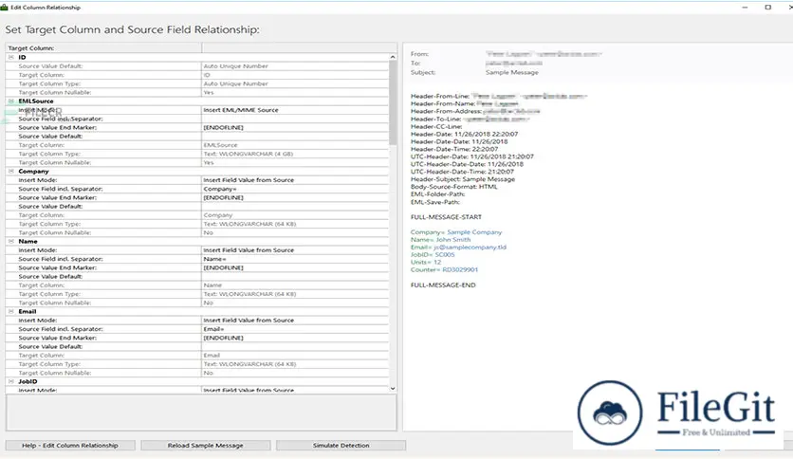Click Help - Edit Column Relationship button
Image resolution: width=793 pixels, height=459 pixels.
pyautogui.click(x=70, y=446)
